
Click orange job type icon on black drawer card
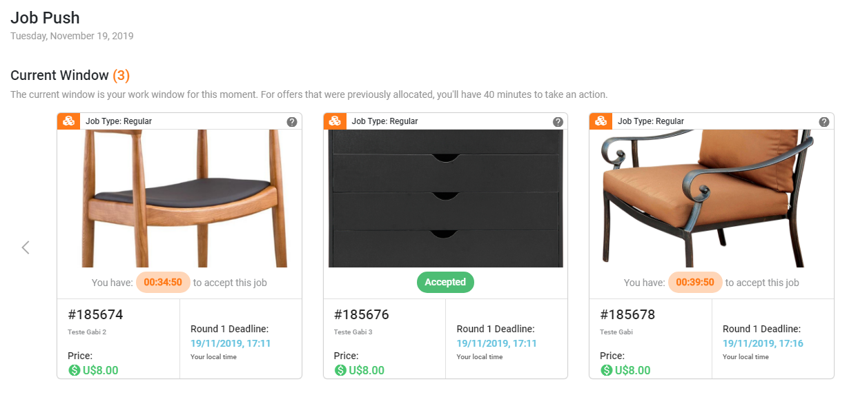point(335,121)
